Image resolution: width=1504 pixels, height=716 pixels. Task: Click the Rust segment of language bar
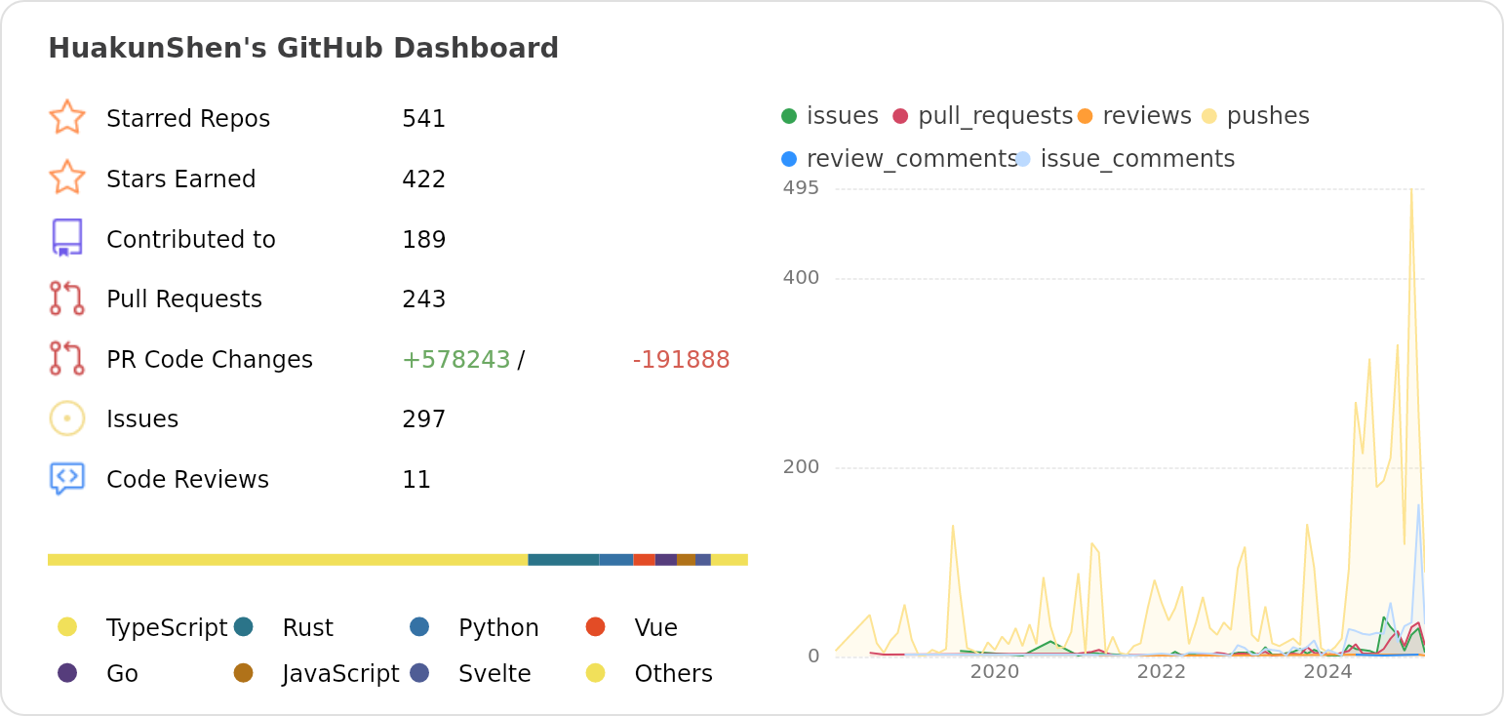pyautogui.click(x=564, y=560)
